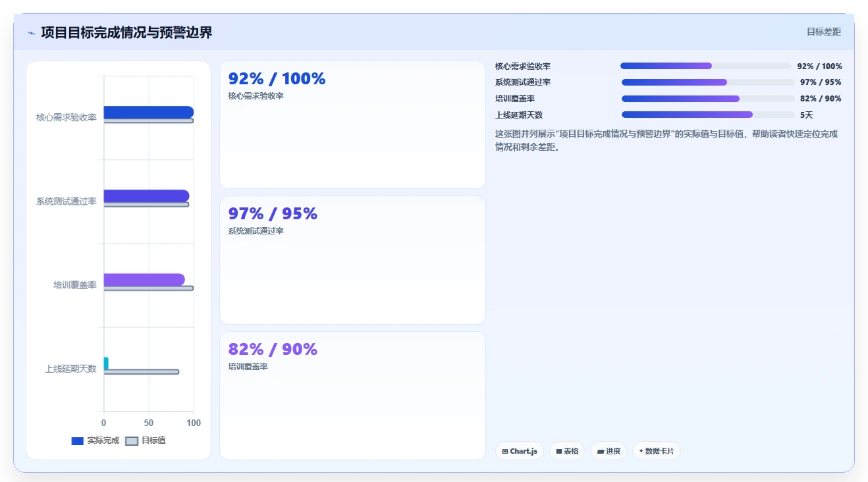The image size is (868, 482).
Task: Click the 系统测试通过率 caption under 97% card
Action: (x=256, y=231)
